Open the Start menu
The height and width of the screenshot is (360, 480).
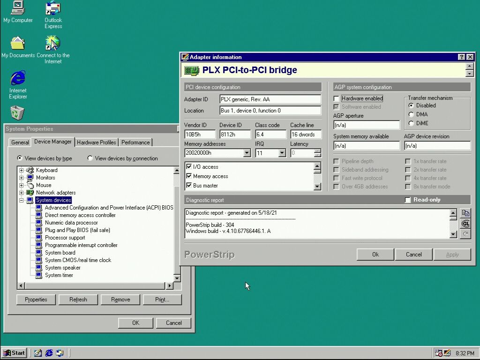(x=14, y=353)
